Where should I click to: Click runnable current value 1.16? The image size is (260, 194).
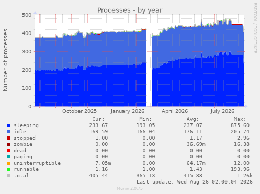coord(101,169)
